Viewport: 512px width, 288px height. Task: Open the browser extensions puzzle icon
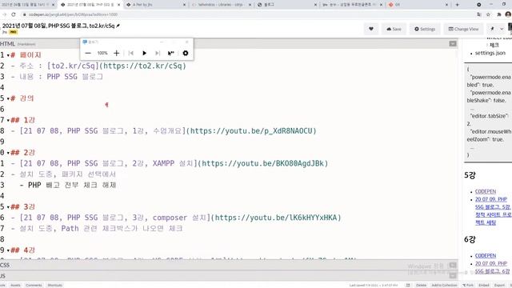499,14
